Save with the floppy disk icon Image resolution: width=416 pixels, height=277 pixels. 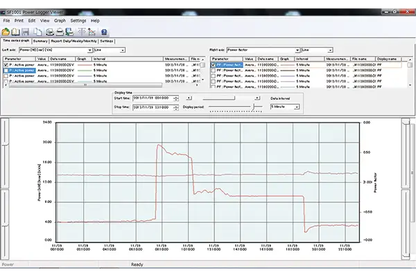click(25, 32)
